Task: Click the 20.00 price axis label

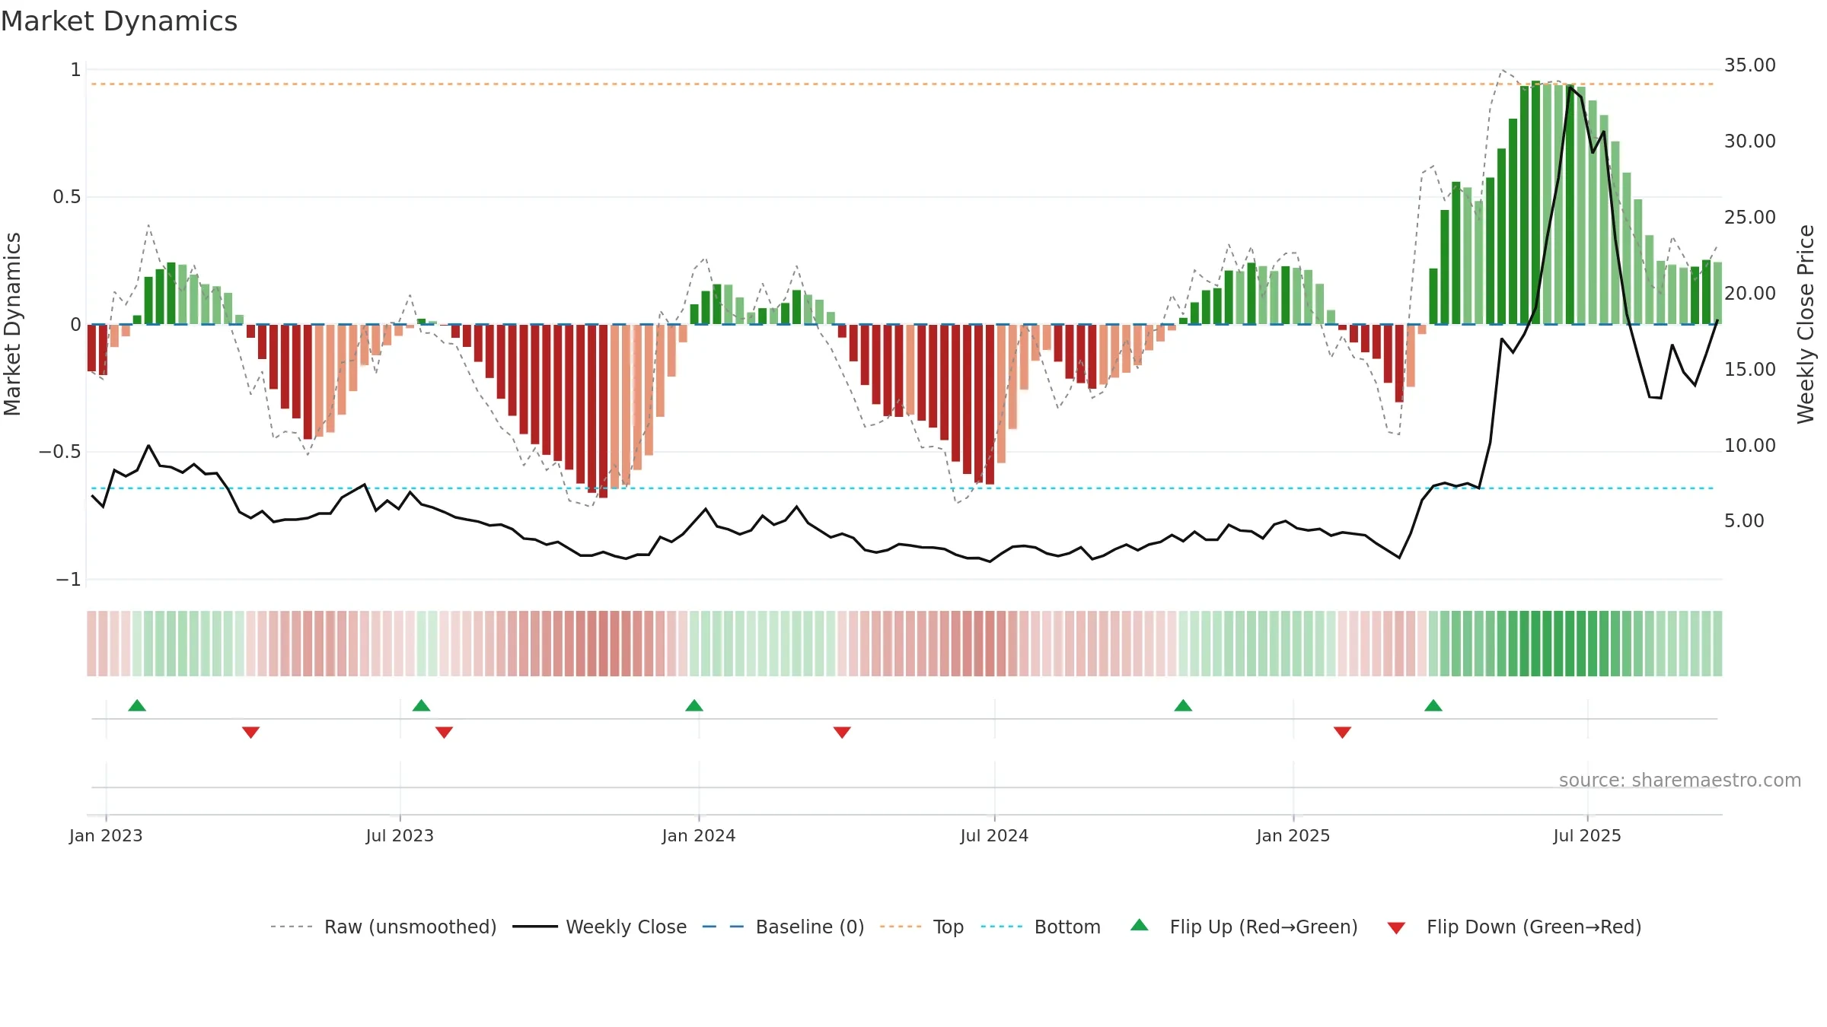Action: (x=1750, y=294)
